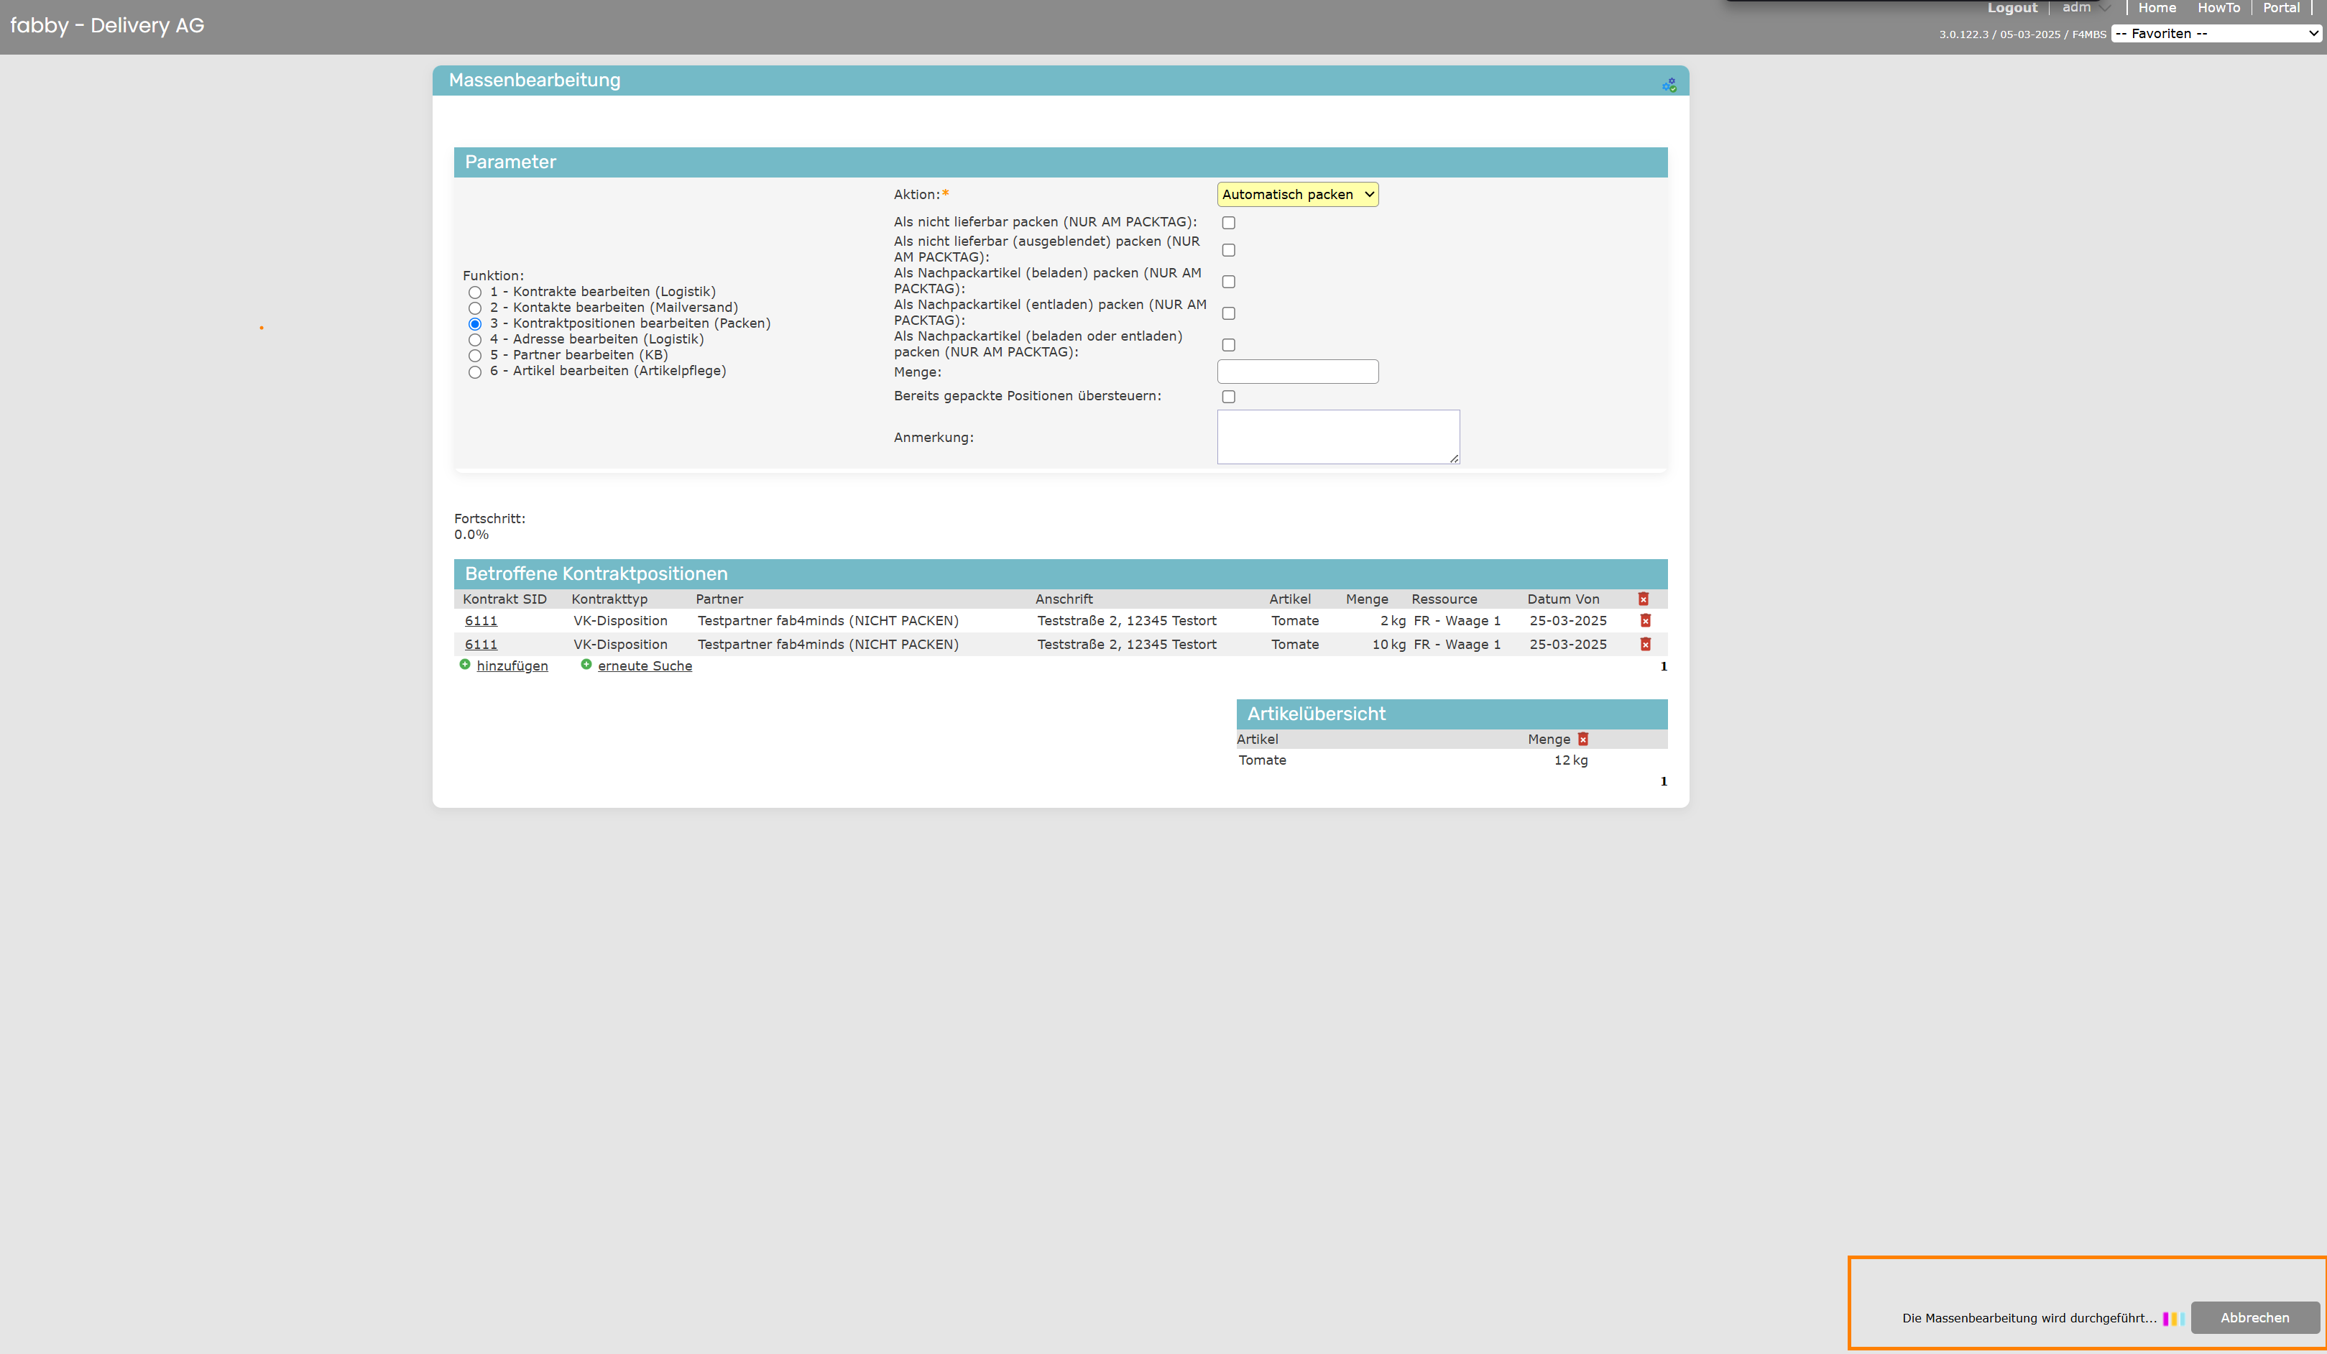Check Als nicht lieferbar packen checkbox
The width and height of the screenshot is (2327, 1354).
(1228, 223)
